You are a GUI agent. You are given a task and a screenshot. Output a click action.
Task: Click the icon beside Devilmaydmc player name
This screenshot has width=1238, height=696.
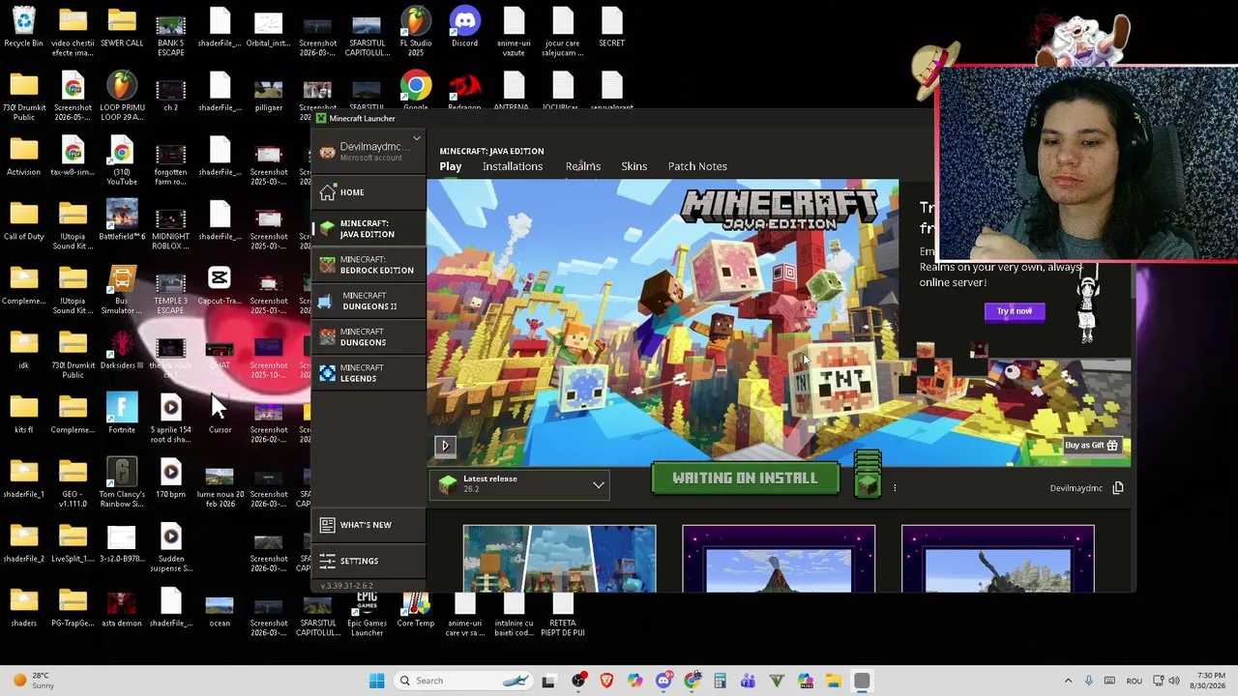tap(1118, 488)
